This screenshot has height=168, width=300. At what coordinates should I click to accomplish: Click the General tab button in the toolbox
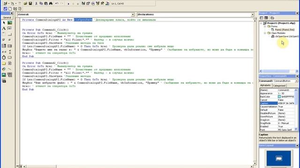(7, 17)
